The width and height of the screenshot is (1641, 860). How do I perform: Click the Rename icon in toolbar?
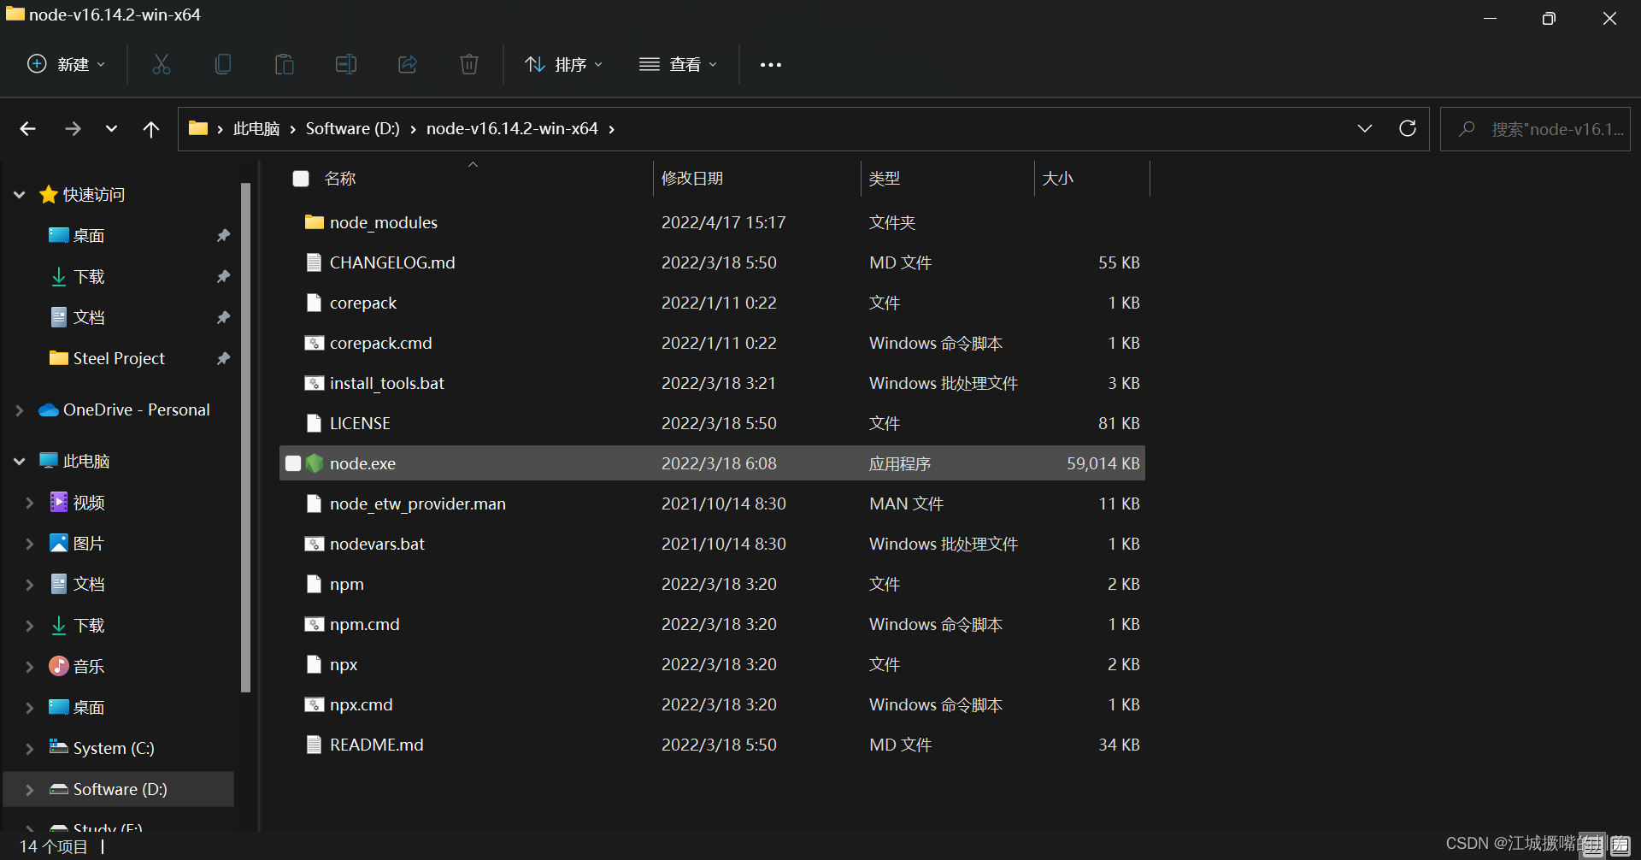[x=346, y=64]
